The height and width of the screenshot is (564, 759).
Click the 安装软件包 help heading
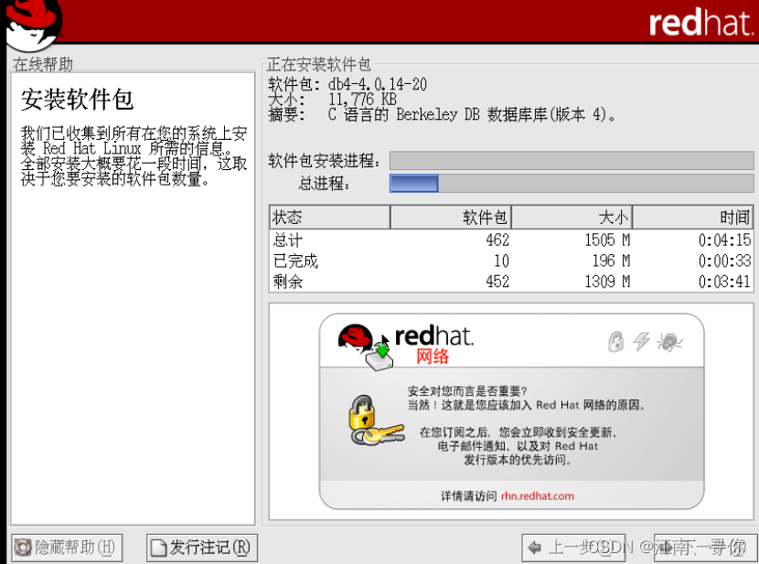77,100
